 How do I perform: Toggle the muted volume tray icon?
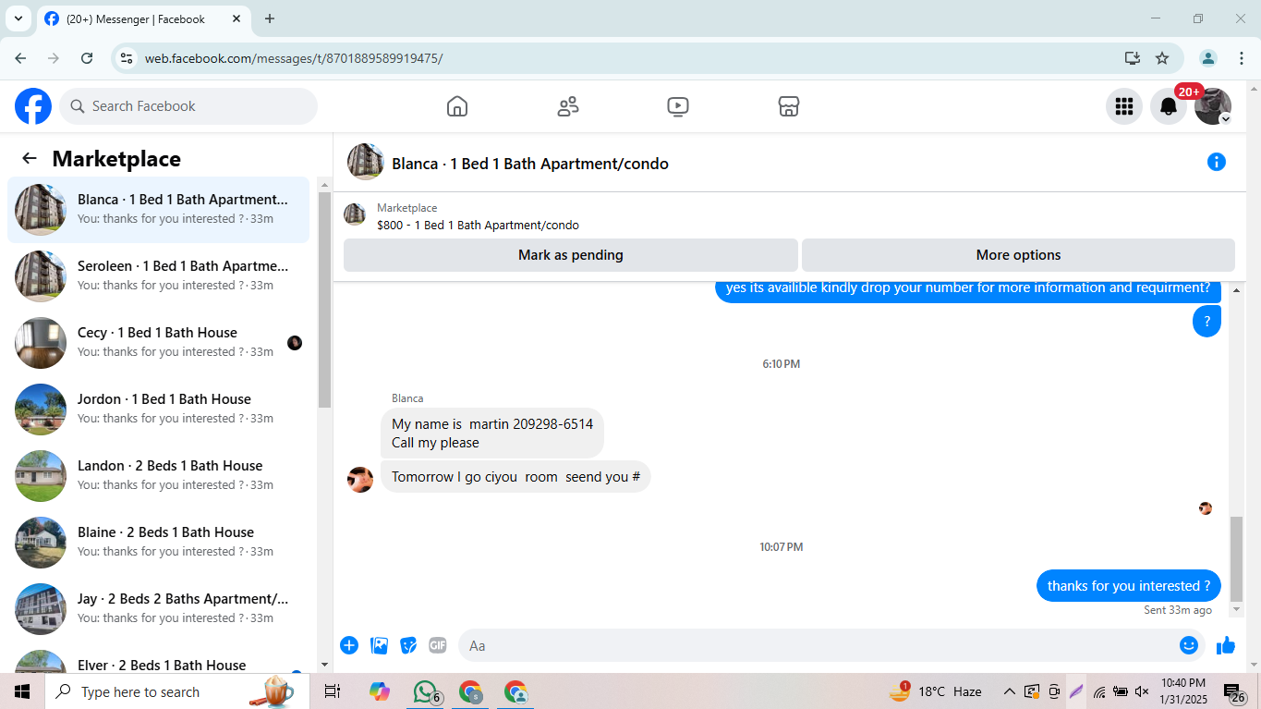click(1142, 691)
